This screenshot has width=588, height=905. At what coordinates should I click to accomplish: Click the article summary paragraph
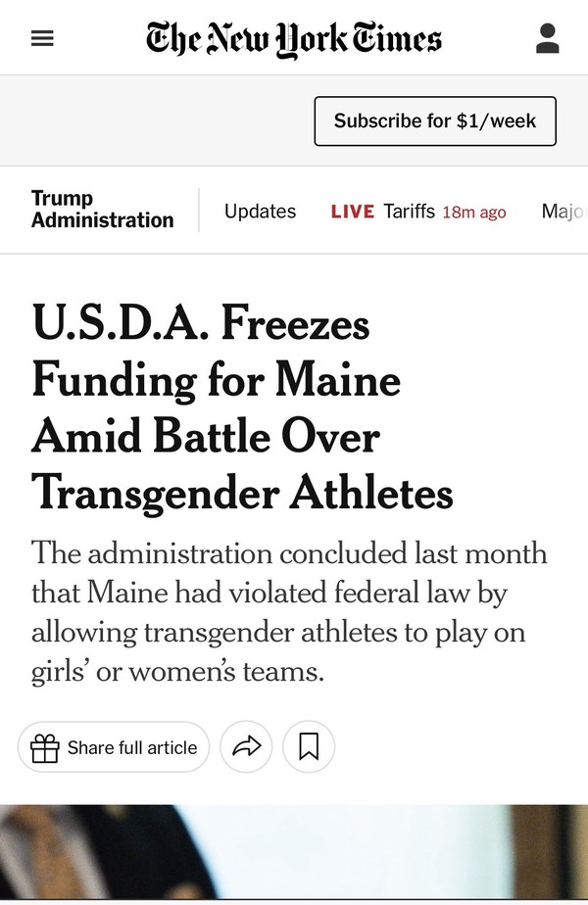click(x=289, y=612)
